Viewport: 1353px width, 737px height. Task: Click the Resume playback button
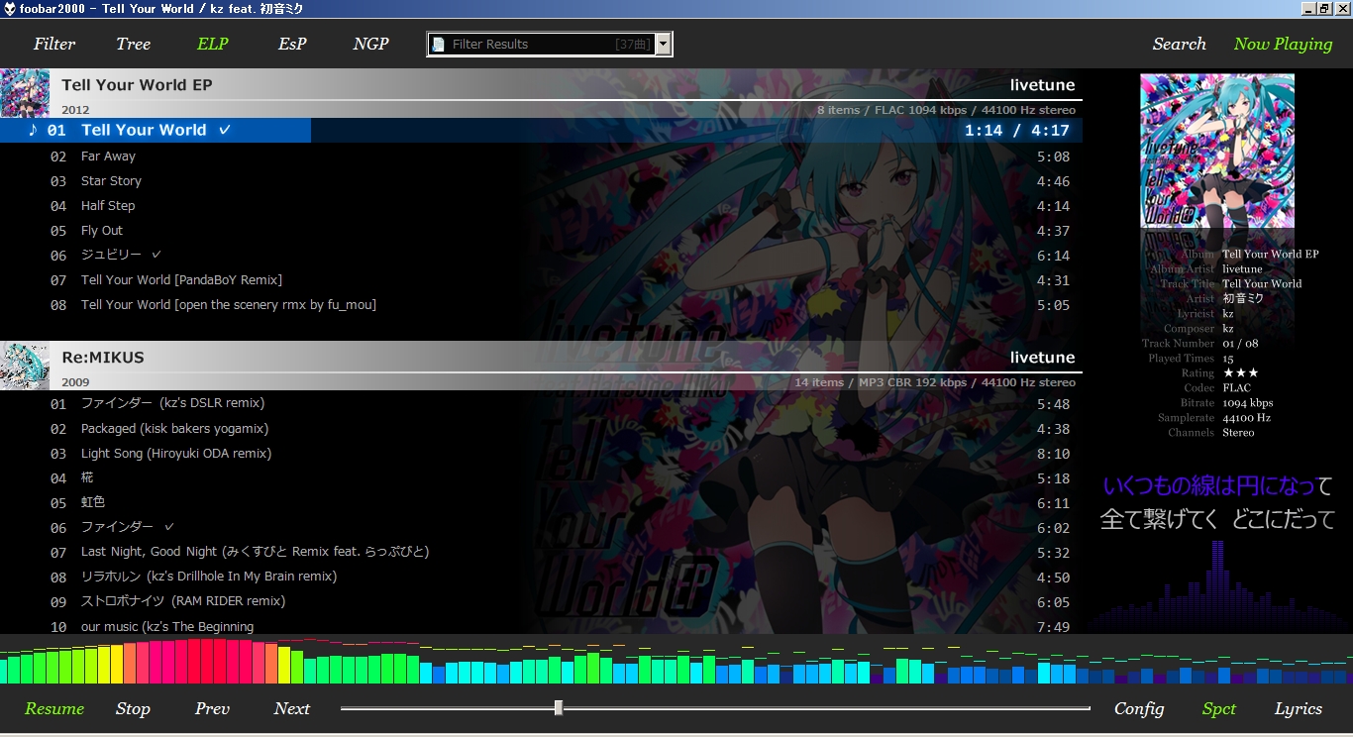(x=54, y=708)
